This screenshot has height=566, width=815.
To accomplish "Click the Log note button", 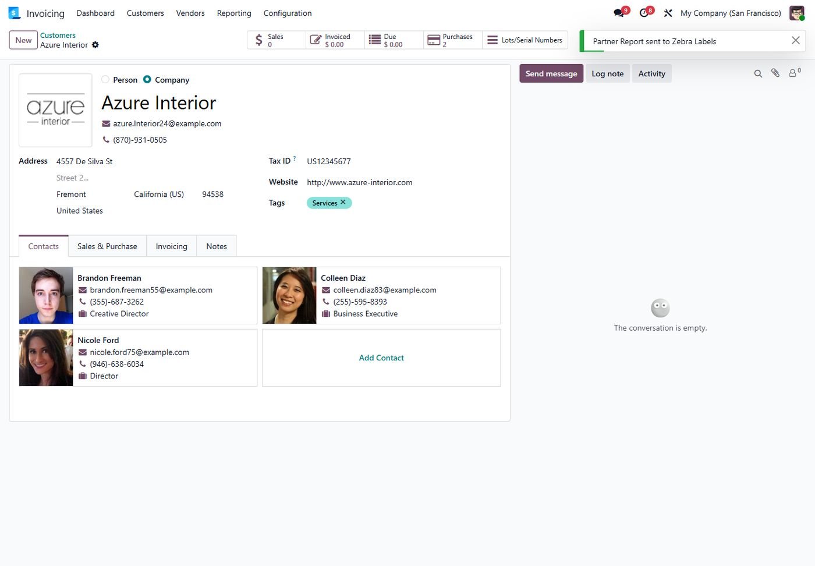I will [607, 73].
